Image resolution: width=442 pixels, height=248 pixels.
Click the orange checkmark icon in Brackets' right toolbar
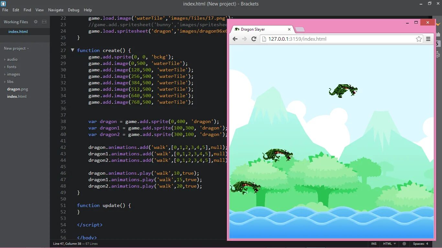[438, 24]
